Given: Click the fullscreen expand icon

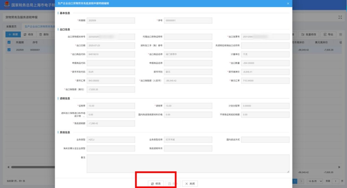Looking at the screenshot, I should [x=340, y=17].
